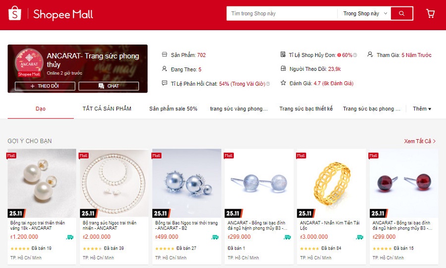Select the 'Sản phẩm sale 50%' tab
This screenshot has height=268, width=446.
pos(173,108)
